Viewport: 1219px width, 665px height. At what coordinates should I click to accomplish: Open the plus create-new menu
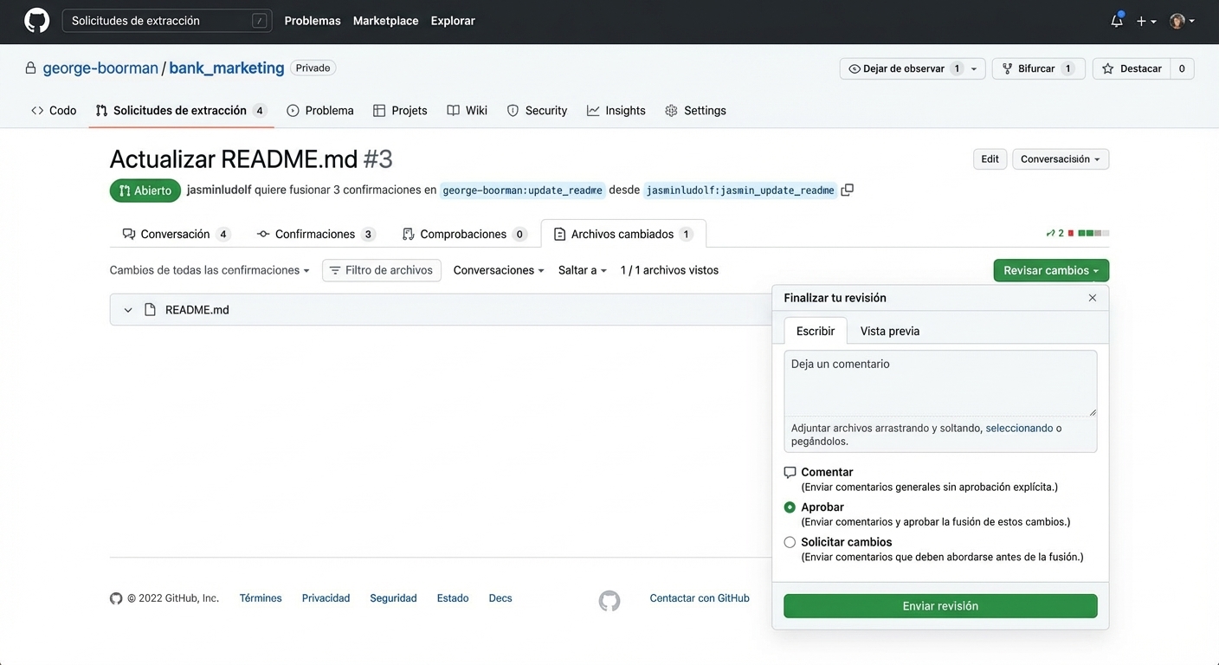(x=1146, y=21)
